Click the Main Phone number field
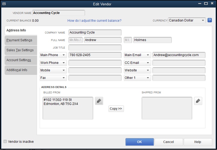The image size is (217, 150). click(95, 55)
